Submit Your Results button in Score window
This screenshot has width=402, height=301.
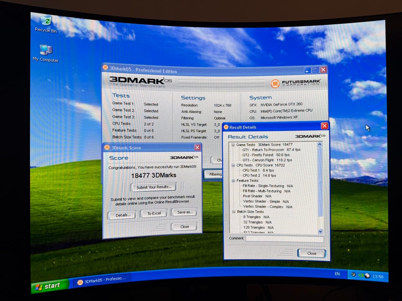click(154, 187)
